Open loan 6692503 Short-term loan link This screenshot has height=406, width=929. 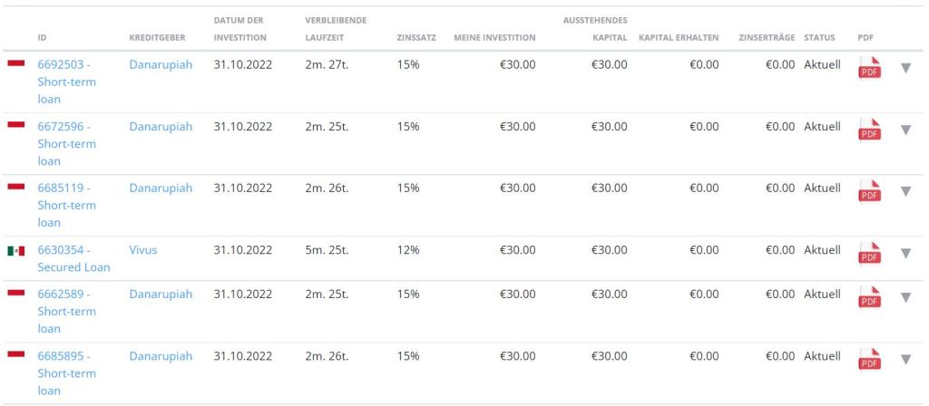coord(66,82)
